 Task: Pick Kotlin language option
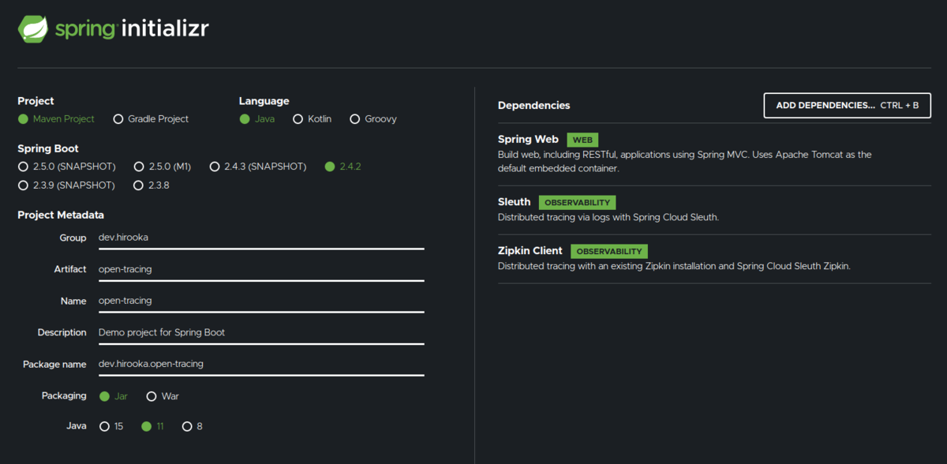[312, 119]
